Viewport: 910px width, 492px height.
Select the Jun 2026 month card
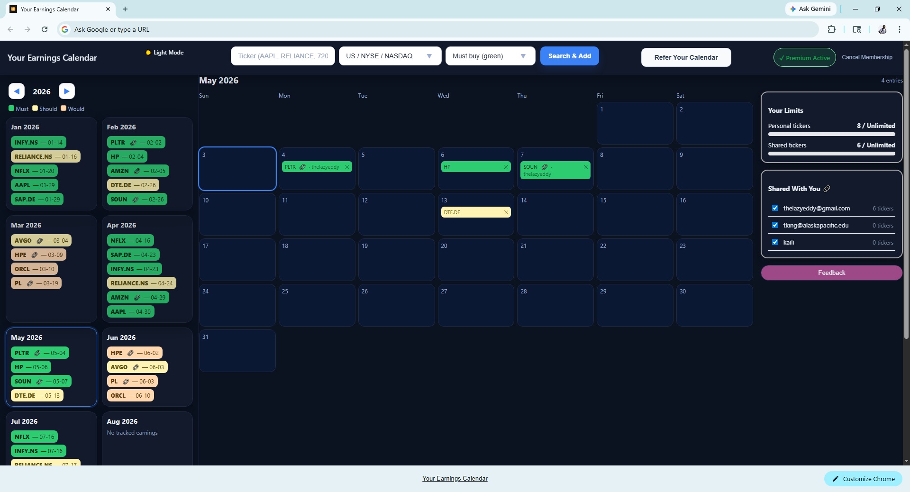(x=147, y=367)
